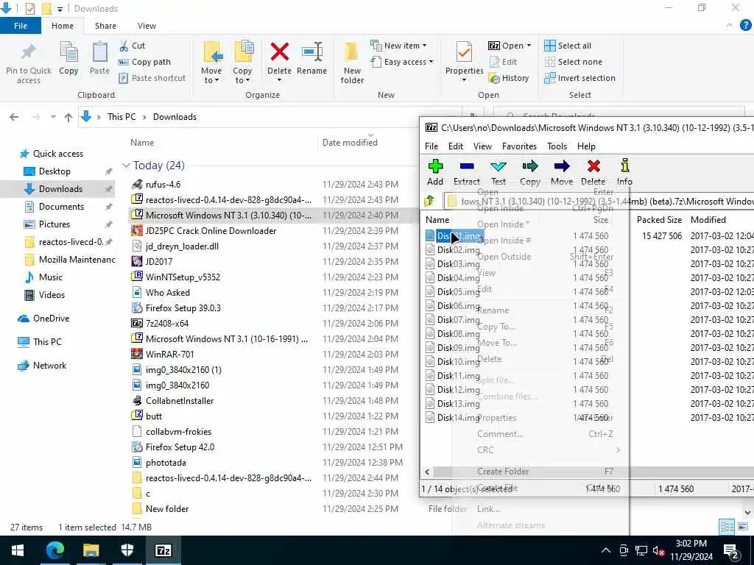Open the notification center icon

click(x=731, y=550)
